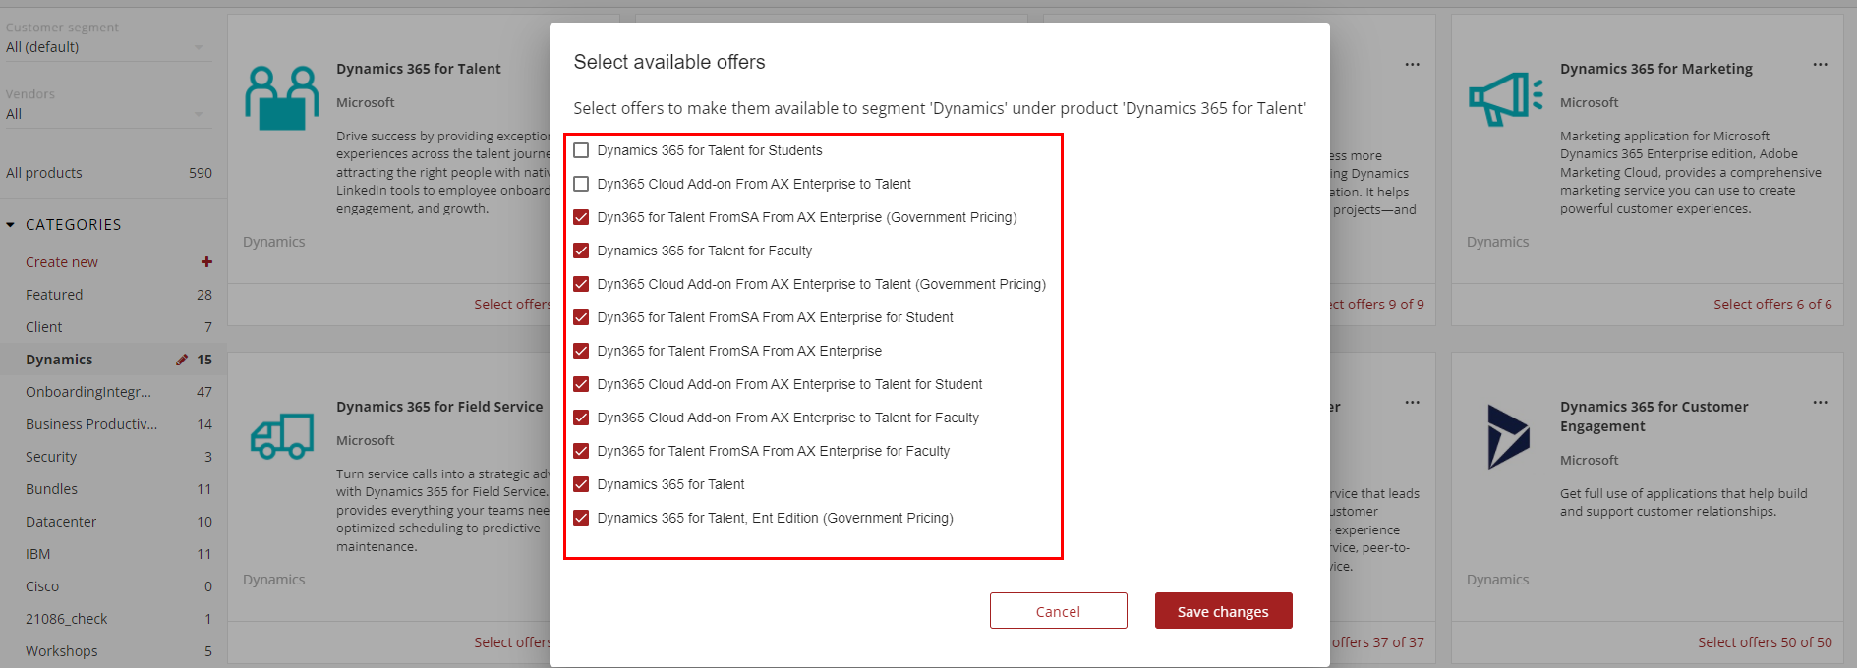Uncheck Cloud Add-on to Talent for Faculty

581,417
